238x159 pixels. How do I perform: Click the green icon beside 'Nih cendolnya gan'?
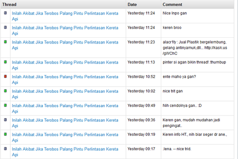5,105
